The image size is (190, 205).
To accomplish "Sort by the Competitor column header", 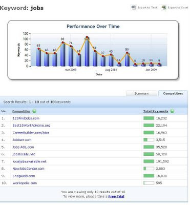I will coord(21,111).
